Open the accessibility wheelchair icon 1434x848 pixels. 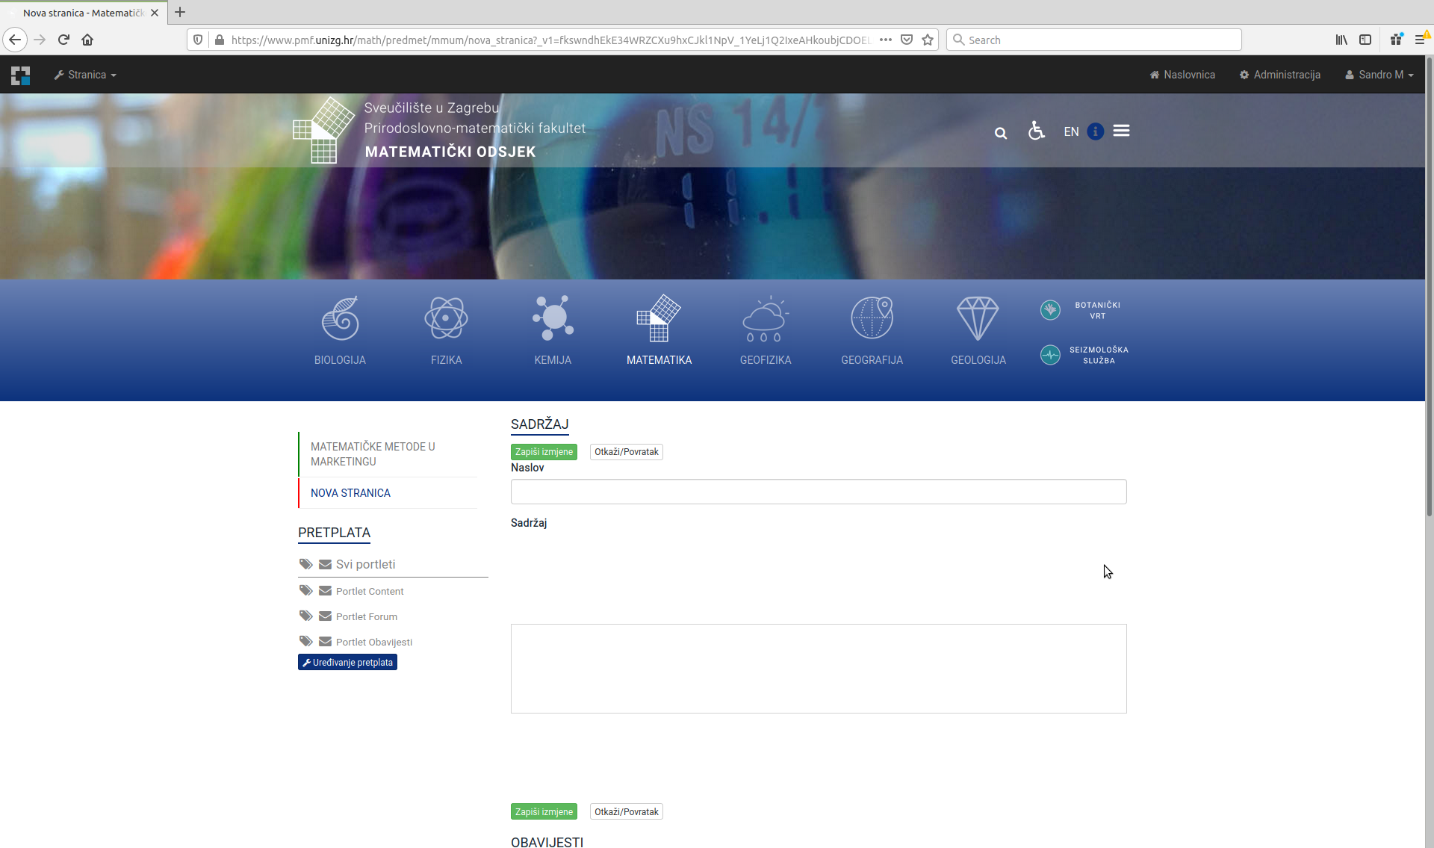[x=1036, y=131]
